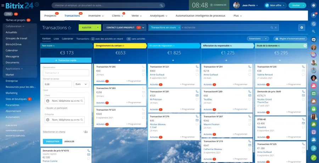
Task: Click the ENREGISTRER button
Action: [x=52, y=141]
